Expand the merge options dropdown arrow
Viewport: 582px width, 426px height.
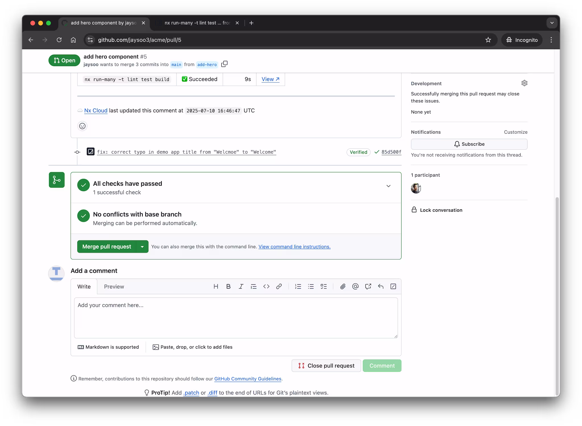click(142, 247)
